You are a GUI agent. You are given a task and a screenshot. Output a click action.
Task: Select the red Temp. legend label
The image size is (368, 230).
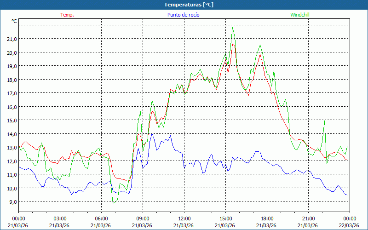[x=67, y=15]
